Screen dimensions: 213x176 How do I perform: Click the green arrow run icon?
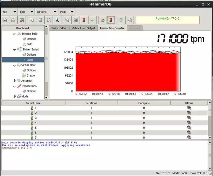click(x=92, y=20)
